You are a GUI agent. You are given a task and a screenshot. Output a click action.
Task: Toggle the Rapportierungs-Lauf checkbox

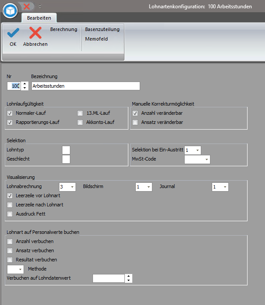10,122
